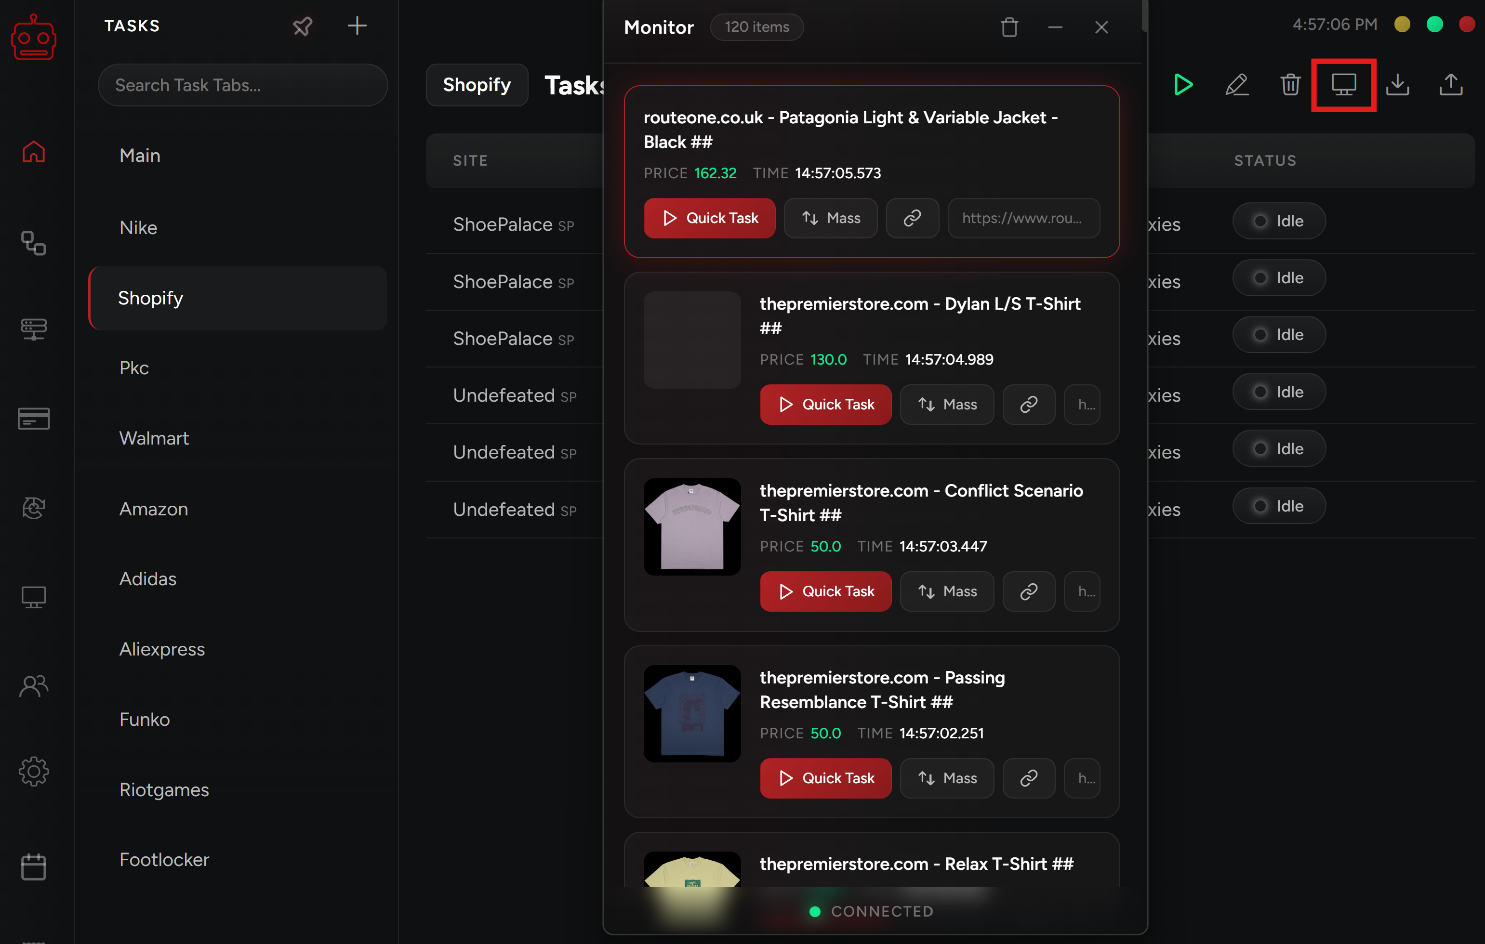Click the import download arrow icon

pyautogui.click(x=1397, y=84)
